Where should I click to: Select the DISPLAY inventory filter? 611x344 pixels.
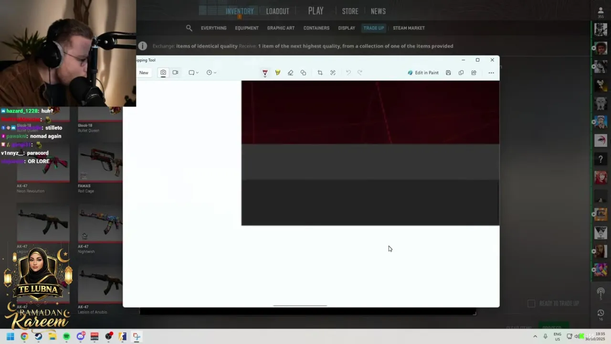pyautogui.click(x=347, y=28)
